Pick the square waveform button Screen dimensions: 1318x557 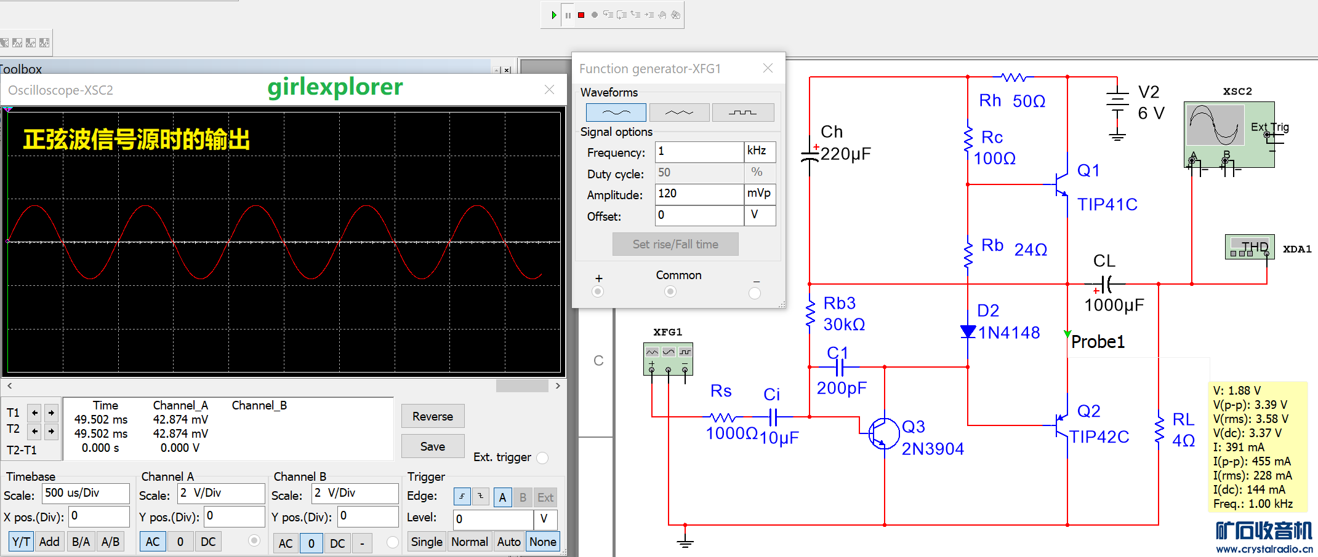pyautogui.click(x=742, y=113)
